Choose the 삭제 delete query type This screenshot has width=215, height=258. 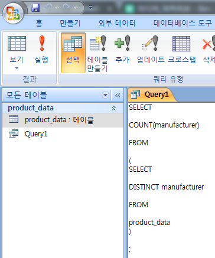coord(209,50)
